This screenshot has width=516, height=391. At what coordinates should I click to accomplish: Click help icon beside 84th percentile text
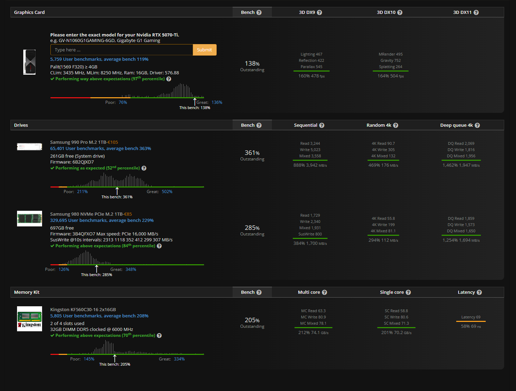[159, 246]
